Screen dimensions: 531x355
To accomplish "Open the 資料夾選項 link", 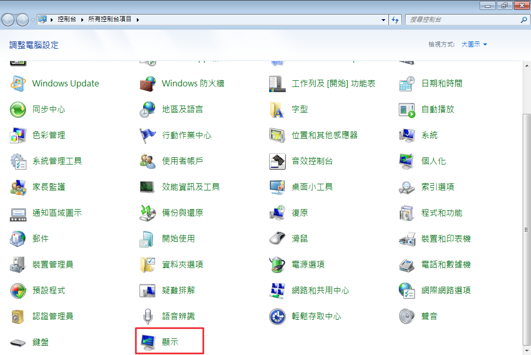I will click(183, 265).
